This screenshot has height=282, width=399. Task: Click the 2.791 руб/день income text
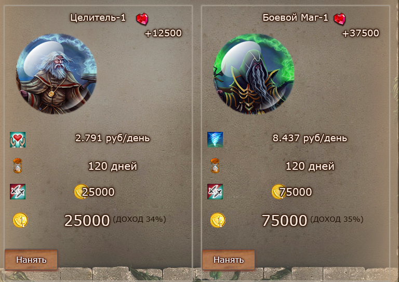112,138
